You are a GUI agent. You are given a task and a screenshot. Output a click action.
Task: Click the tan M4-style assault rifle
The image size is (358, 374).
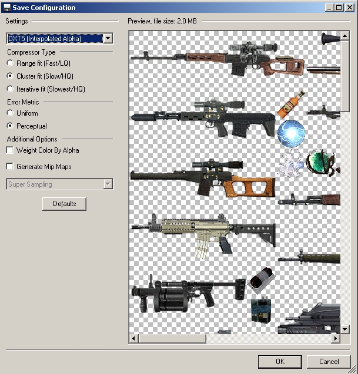203,235
